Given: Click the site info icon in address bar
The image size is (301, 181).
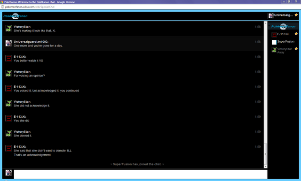Looking at the screenshot, I should coord(2,7).
